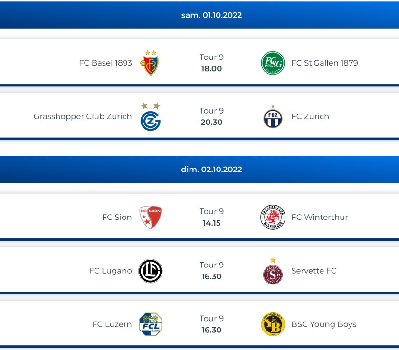
Task: Click the FC St.Gallen 1879 team name
Action: (x=324, y=63)
